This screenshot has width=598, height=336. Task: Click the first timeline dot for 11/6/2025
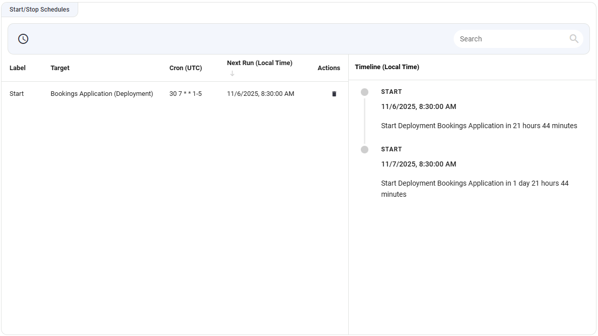point(364,92)
